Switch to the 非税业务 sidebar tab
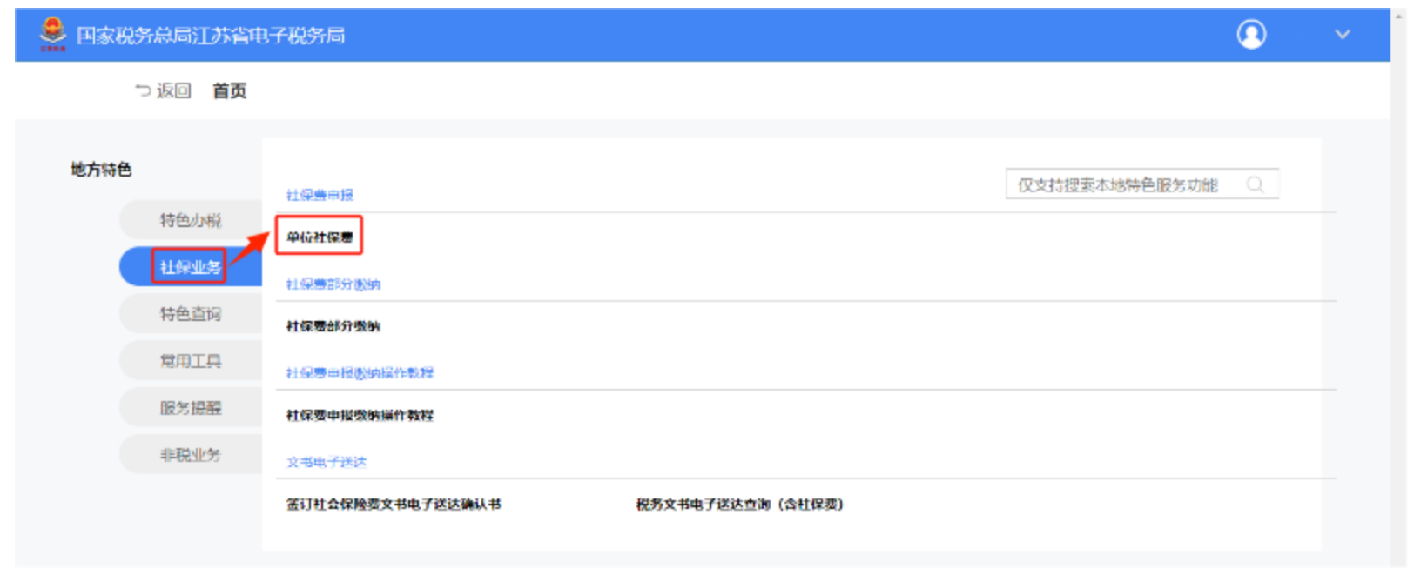1414x582 pixels. point(190,455)
